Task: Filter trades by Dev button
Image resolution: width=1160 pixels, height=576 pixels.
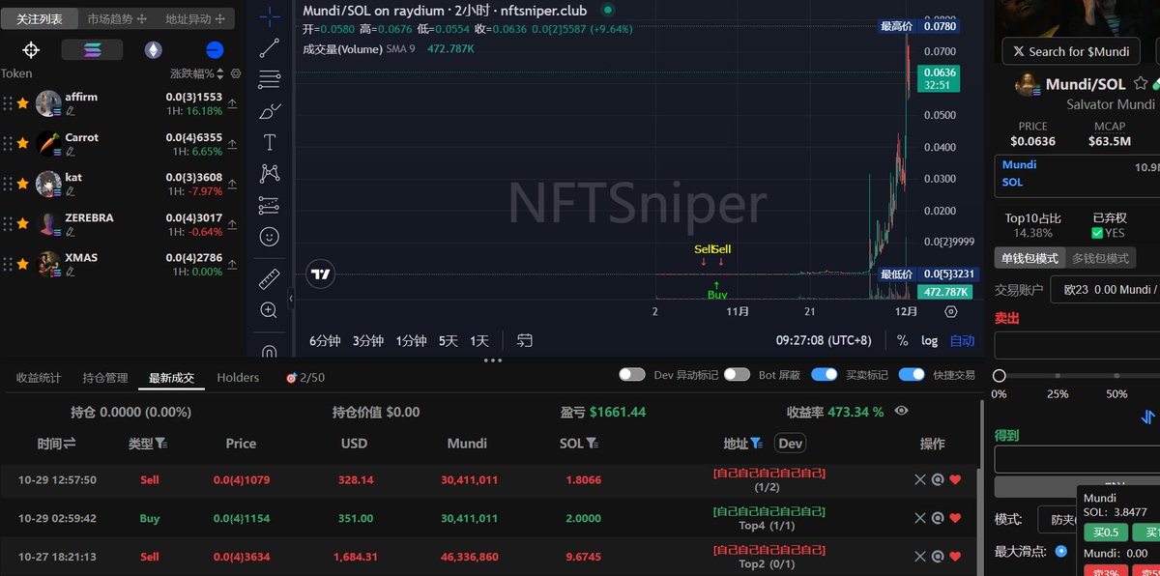Action: pyautogui.click(x=790, y=444)
